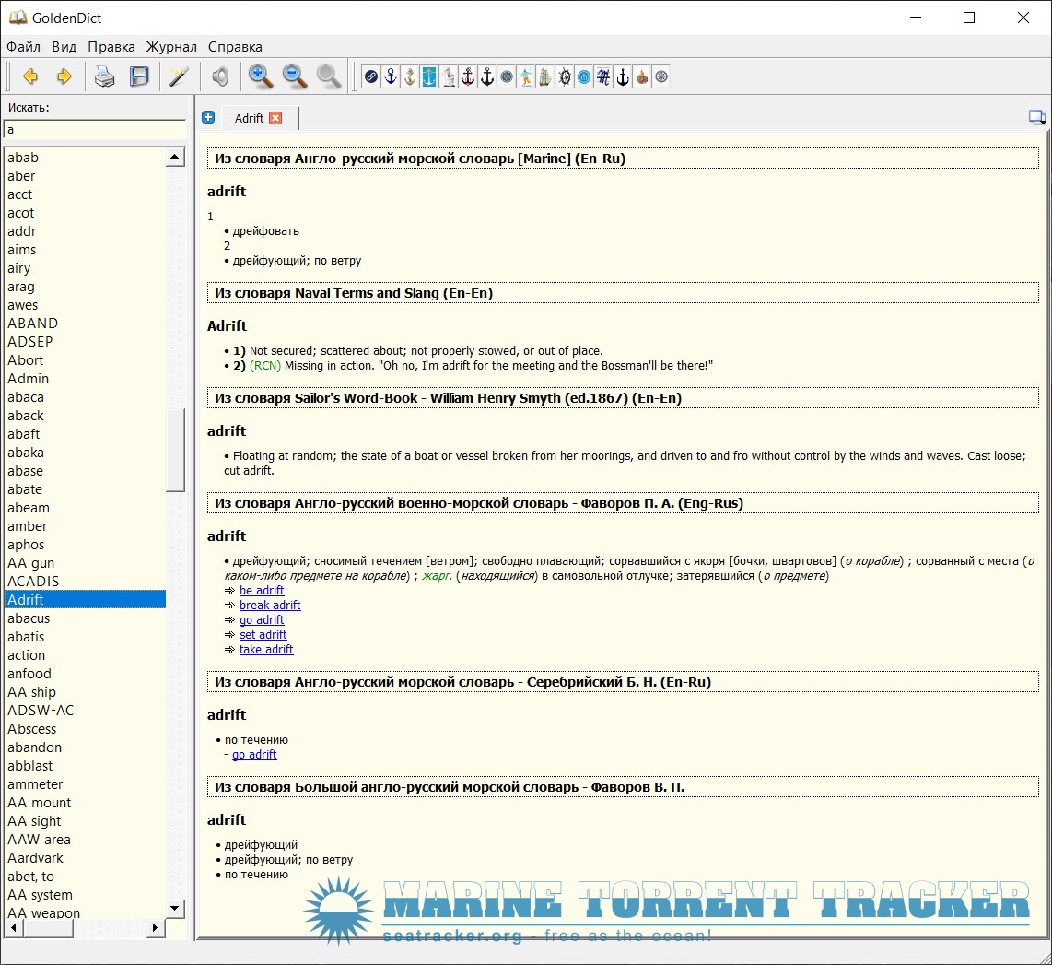Viewport: 1052px width, 965px height.
Task: Go back with the left arrow toolbar icon
Action: (30, 76)
